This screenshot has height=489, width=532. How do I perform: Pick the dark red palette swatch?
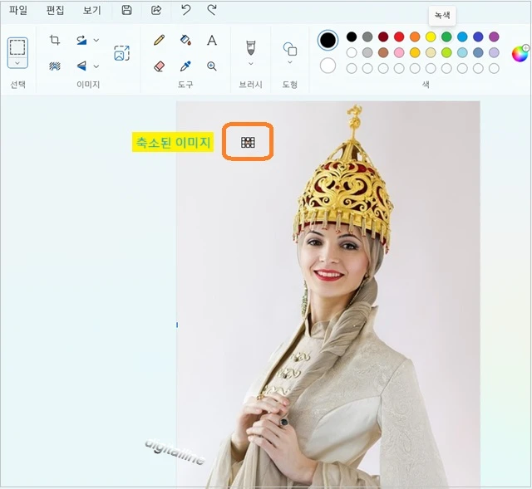(x=383, y=37)
